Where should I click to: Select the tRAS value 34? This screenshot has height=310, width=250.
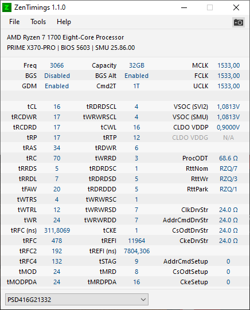(57, 148)
